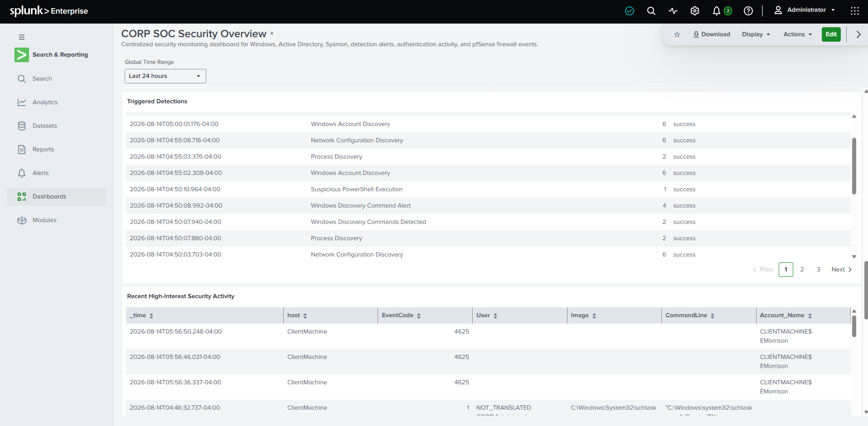The image size is (868, 426).
Task: Expand the right side panel chevron
Action: click(x=858, y=34)
